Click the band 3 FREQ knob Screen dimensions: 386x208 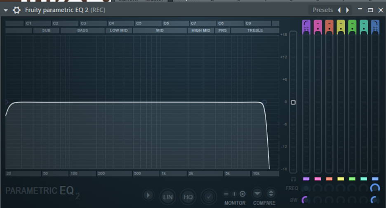point(329,188)
